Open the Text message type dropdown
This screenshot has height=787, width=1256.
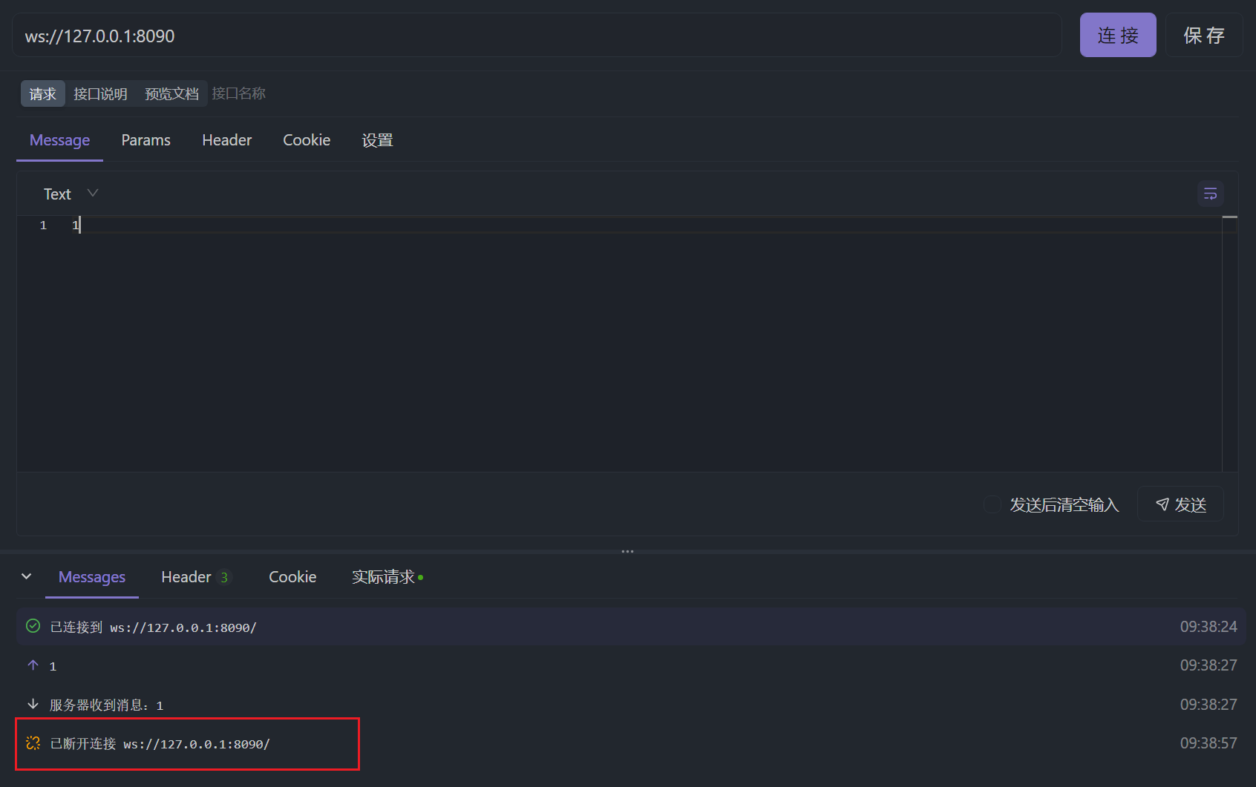71,194
